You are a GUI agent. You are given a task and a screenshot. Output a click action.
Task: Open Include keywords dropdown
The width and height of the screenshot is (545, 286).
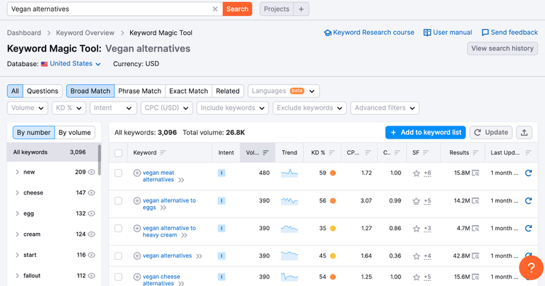coord(233,108)
